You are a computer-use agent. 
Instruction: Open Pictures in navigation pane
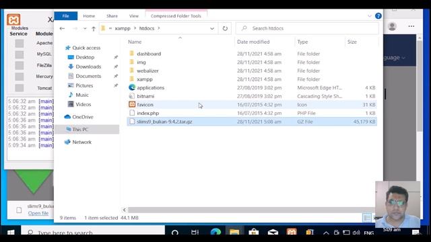click(x=84, y=85)
